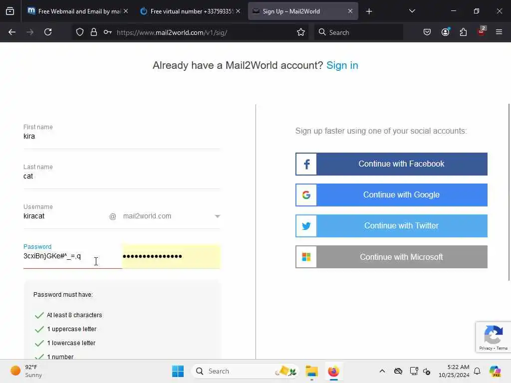The height and width of the screenshot is (383, 511).
Task: Select '1 lowercase letter' requirement text
Action: 71,343
